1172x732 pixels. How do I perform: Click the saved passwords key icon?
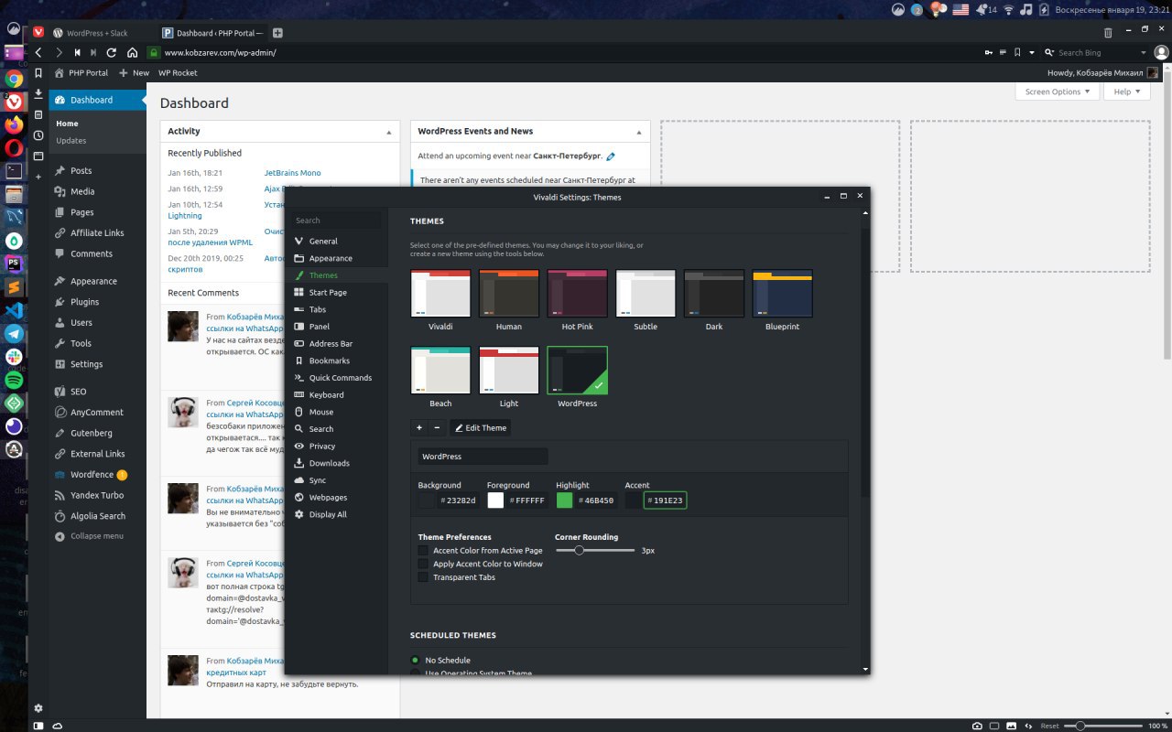(988, 53)
